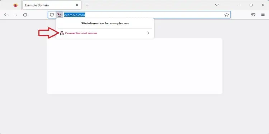Screen dimensions: 269x134
Task: Minimize the Firefox window
Action: (x=239, y=5)
